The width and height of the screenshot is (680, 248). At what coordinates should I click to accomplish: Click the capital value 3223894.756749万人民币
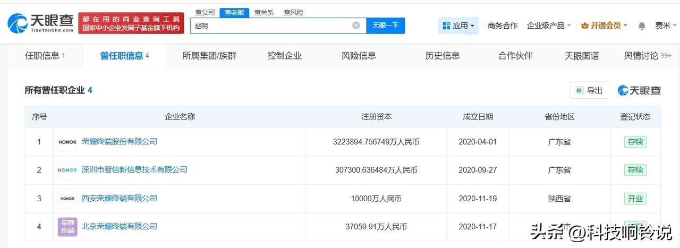376,142
